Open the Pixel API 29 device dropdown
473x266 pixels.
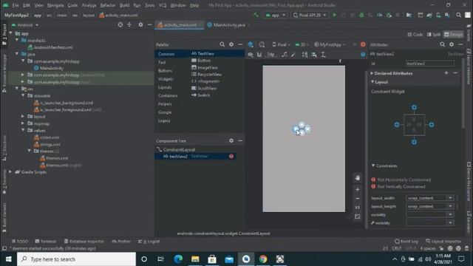pos(310,15)
